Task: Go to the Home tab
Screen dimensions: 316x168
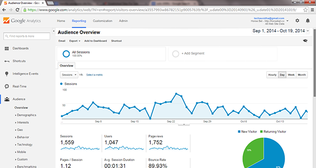Action: 61,21
